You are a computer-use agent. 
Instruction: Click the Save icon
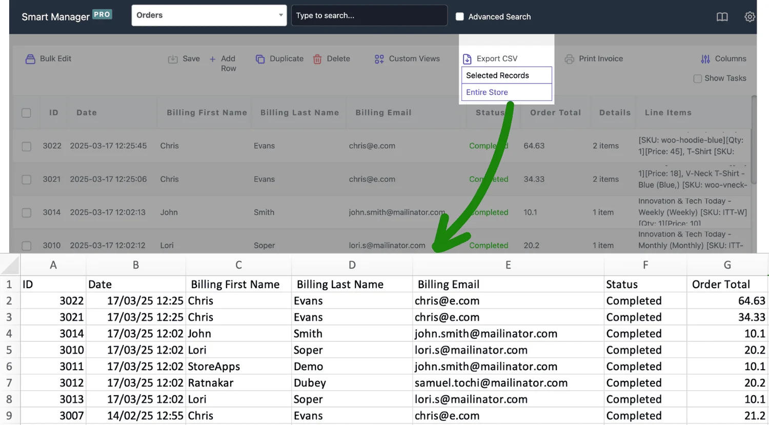point(173,59)
